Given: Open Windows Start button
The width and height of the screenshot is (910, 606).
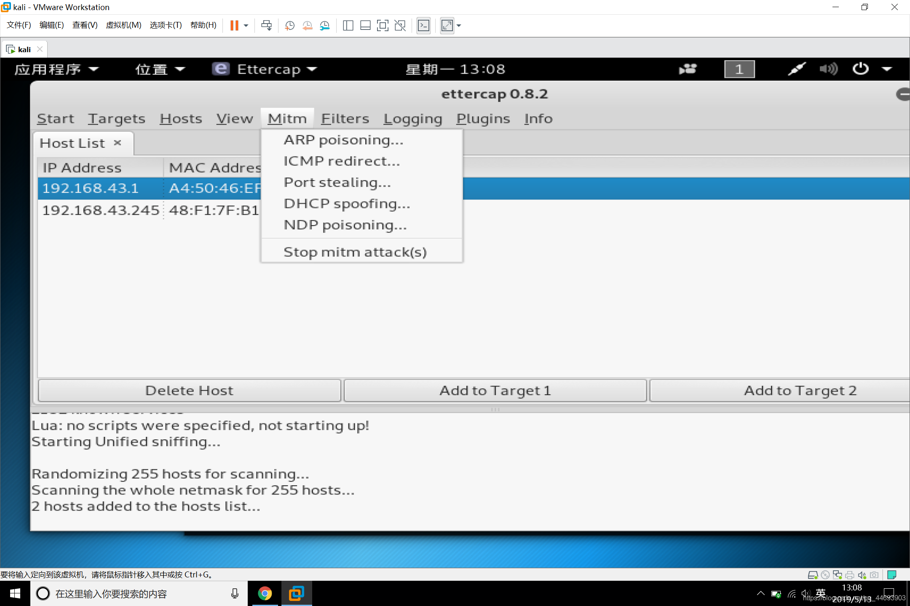Looking at the screenshot, I should (15, 593).
